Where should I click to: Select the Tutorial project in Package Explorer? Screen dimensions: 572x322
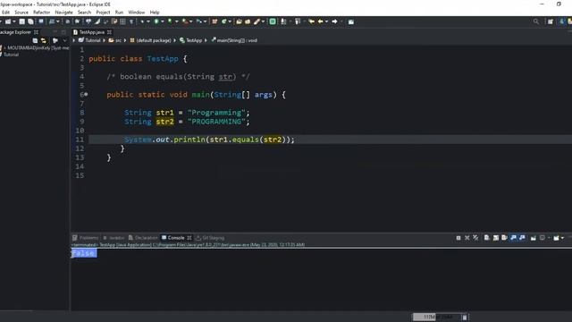pyautogui.click(x=11, y=55)
